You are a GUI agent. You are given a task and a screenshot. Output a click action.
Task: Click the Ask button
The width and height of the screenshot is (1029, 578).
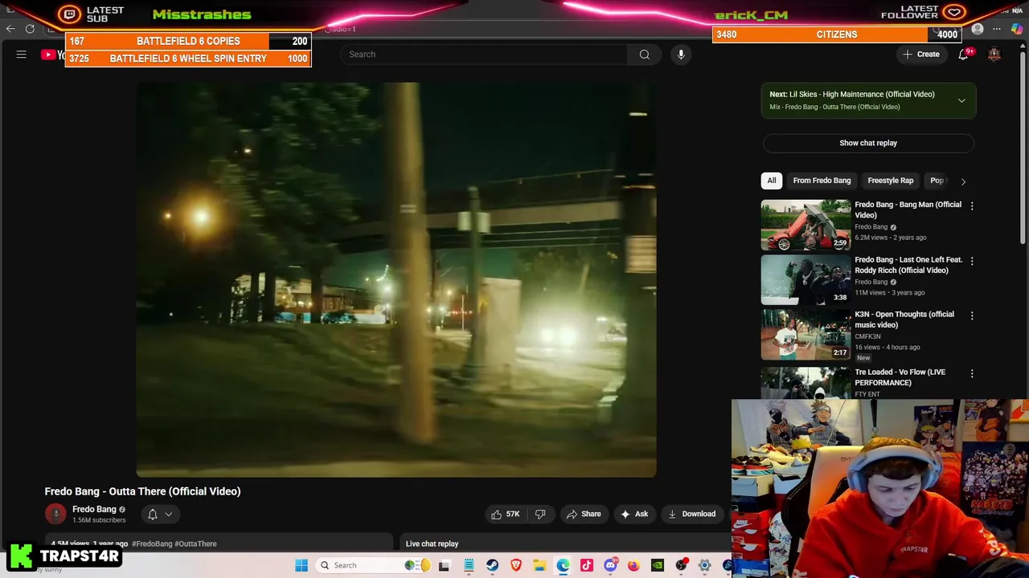coord(634,514)
